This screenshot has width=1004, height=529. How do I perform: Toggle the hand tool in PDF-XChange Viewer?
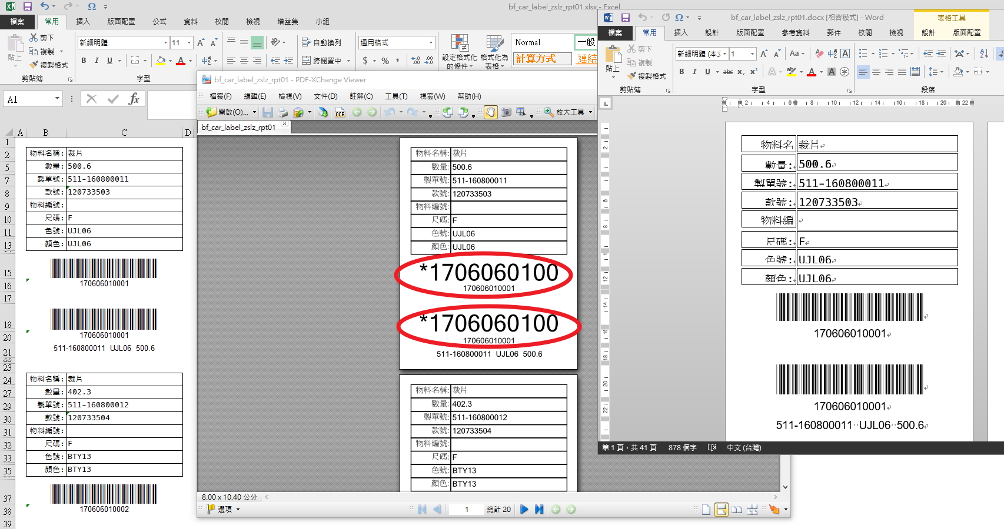tap(490, 112)
